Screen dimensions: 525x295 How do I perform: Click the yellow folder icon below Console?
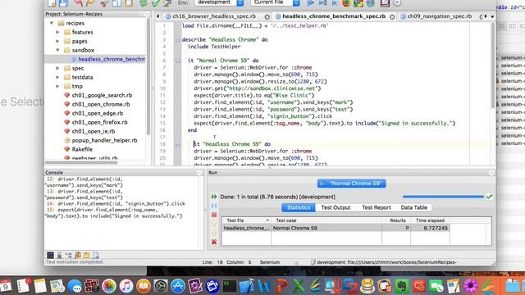87,255
